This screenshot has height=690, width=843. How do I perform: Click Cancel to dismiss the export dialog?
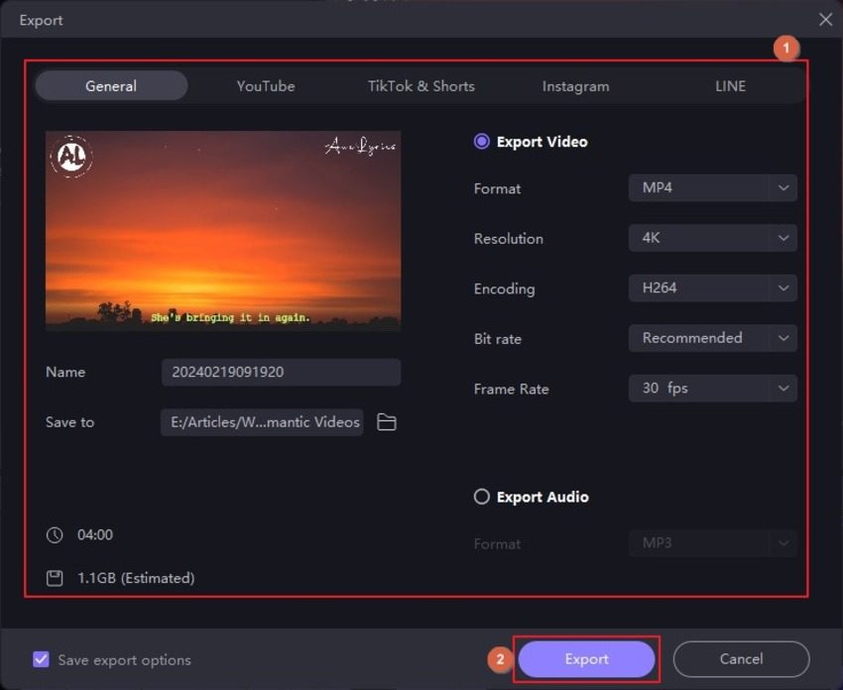[741, 658]
